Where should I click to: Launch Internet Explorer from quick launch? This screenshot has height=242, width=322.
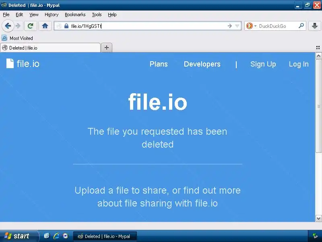pyautogui.click(x=56, y=236)
